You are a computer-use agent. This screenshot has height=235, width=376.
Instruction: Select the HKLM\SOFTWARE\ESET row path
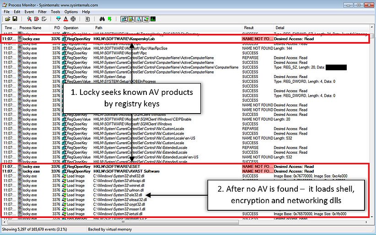[117, 167]
